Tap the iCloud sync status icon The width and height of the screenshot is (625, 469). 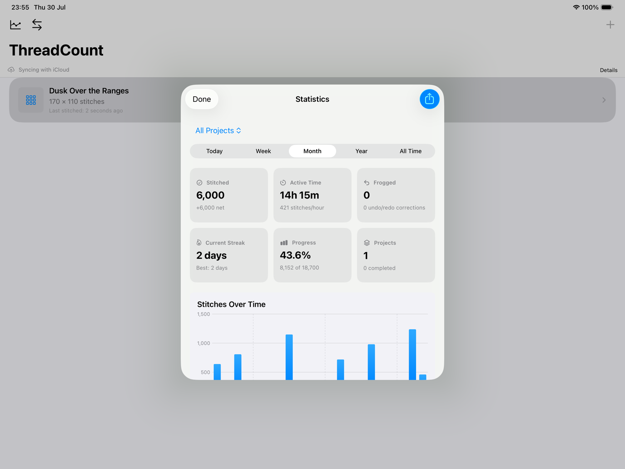point(11,70)
